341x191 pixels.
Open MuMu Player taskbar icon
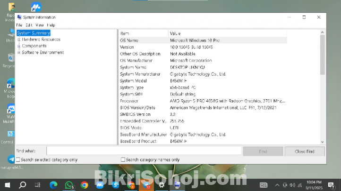coord(100,185)
